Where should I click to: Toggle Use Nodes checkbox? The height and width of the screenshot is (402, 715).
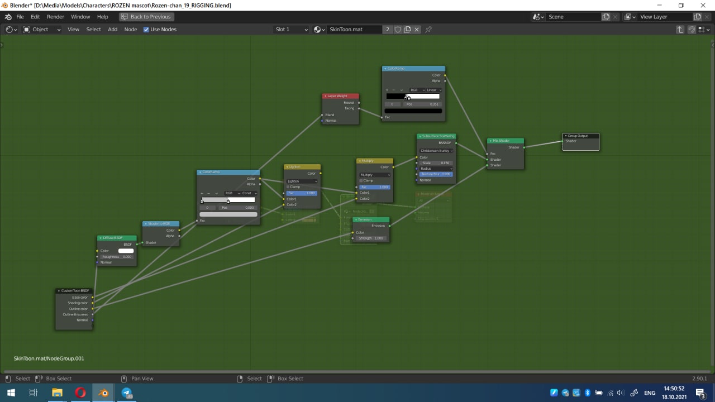pyautogui.click(x=146, y=30)
